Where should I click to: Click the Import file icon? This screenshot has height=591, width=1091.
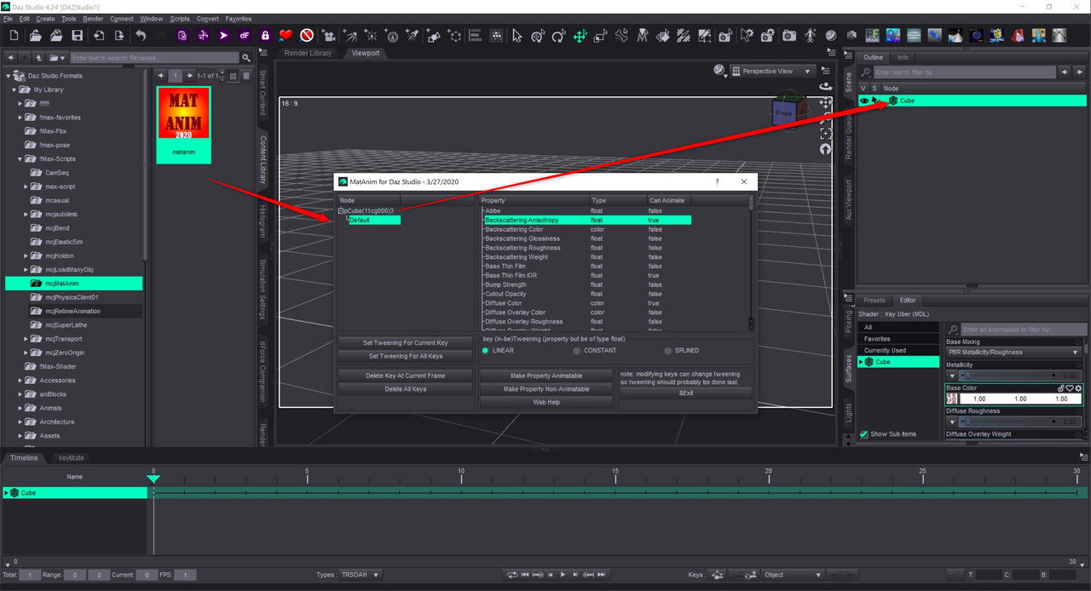click(x=99, y=36)
